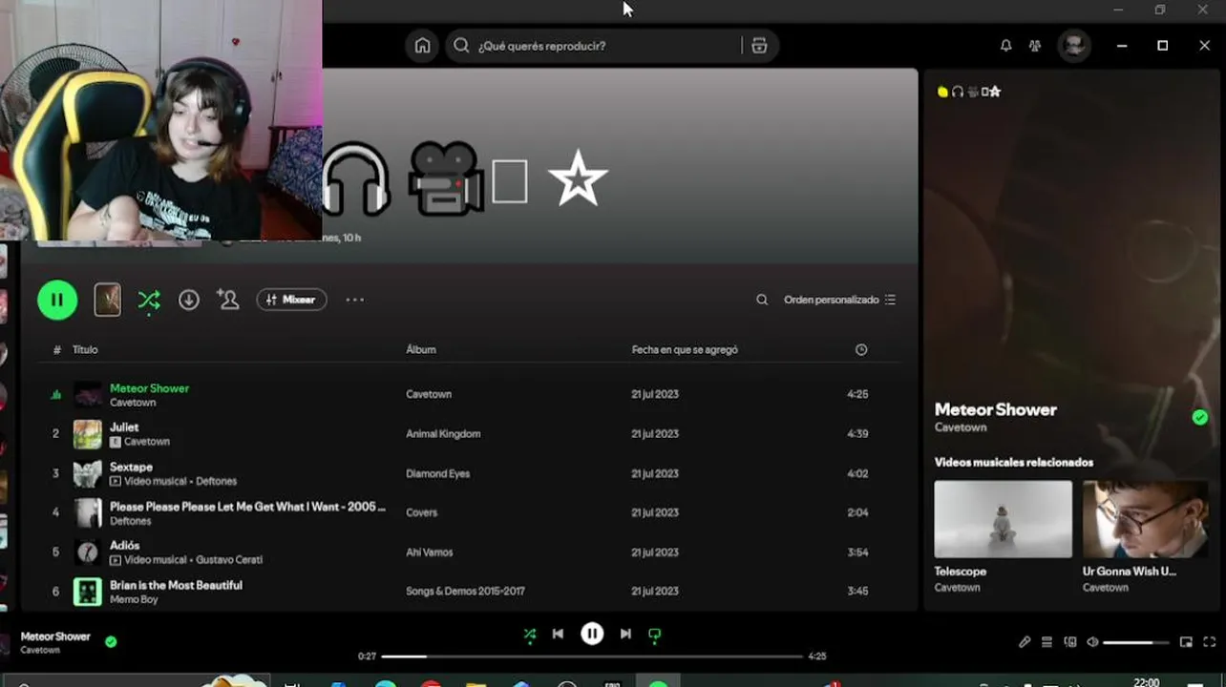
Task: Click the green saved checkmark in right panel
Action: coord(1200,417)
